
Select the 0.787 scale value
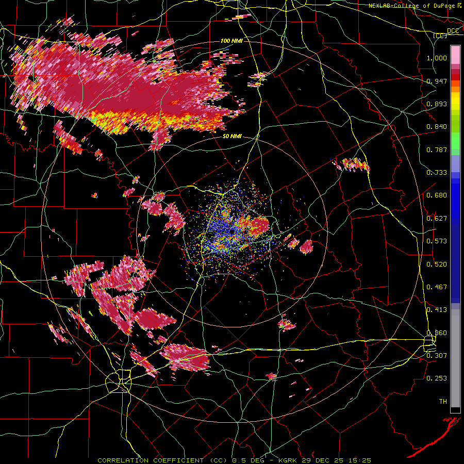[x=437, y=150]
